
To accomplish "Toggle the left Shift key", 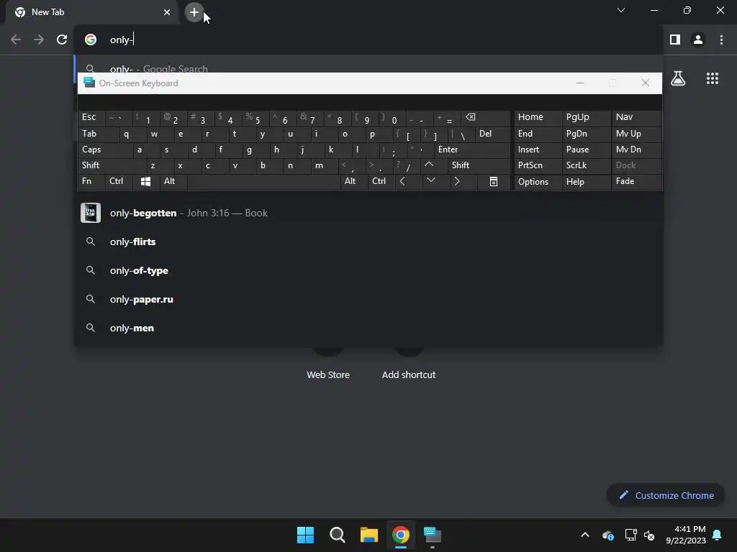I will [x=112, y=165].
